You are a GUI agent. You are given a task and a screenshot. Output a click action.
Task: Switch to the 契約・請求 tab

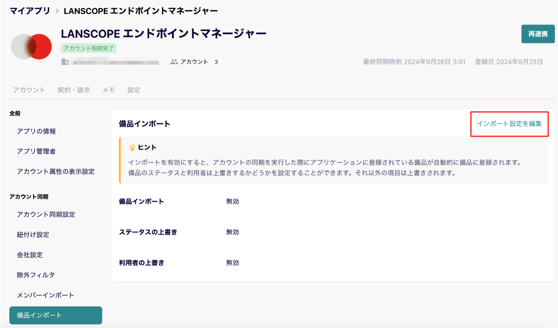74,90
